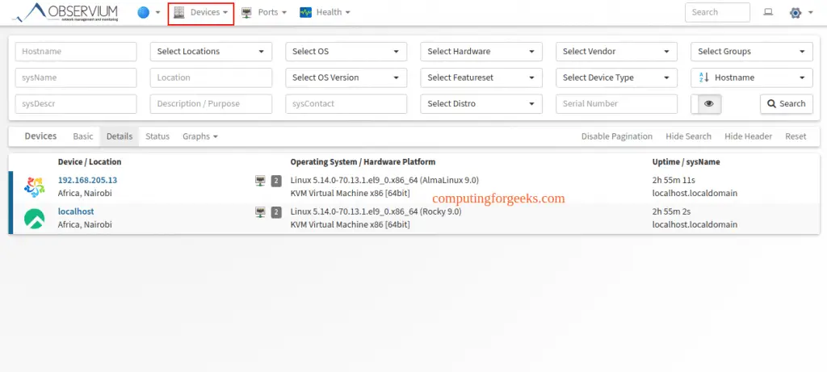Viewport: 827px width, 372px height.
Task: Click the sysName filter field
Action: click(76, 77)
